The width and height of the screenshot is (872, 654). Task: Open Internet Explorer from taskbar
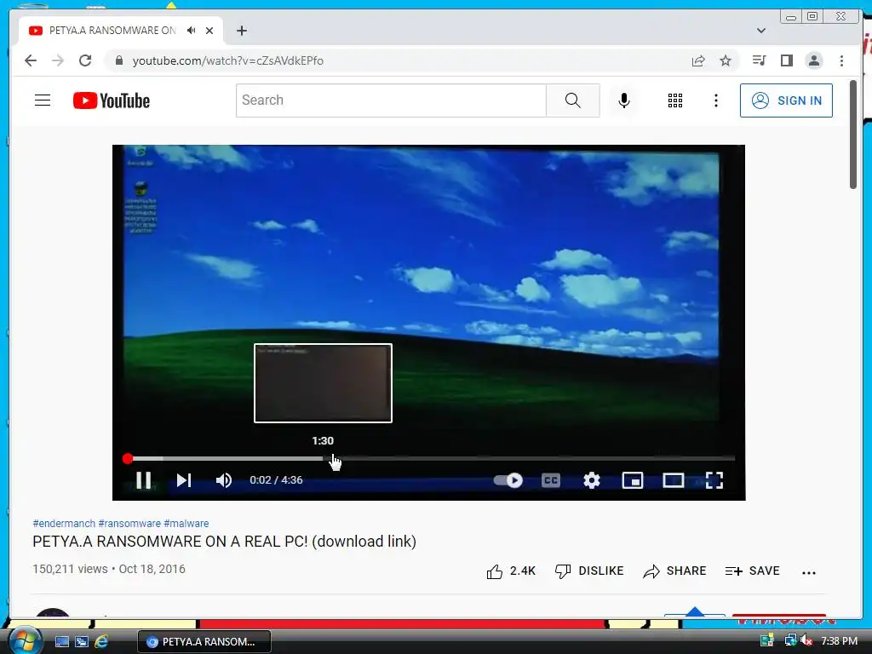click(101, 642)
